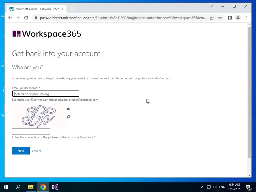Image resolution: width=256 pixels, height=192 pixels.
Task: Open File Explorer from the taskbar
Action: [30, 187]
